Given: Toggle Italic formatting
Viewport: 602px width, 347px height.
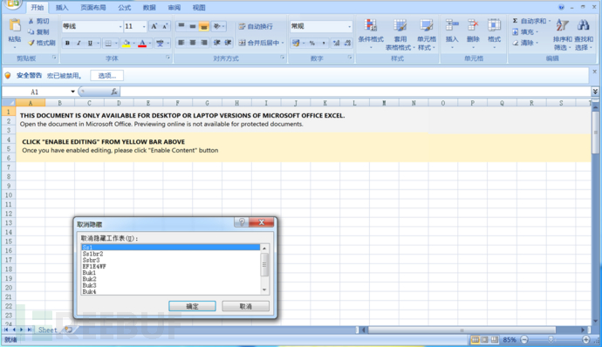Looking at the screenshot, I should [x=79, y=43].
